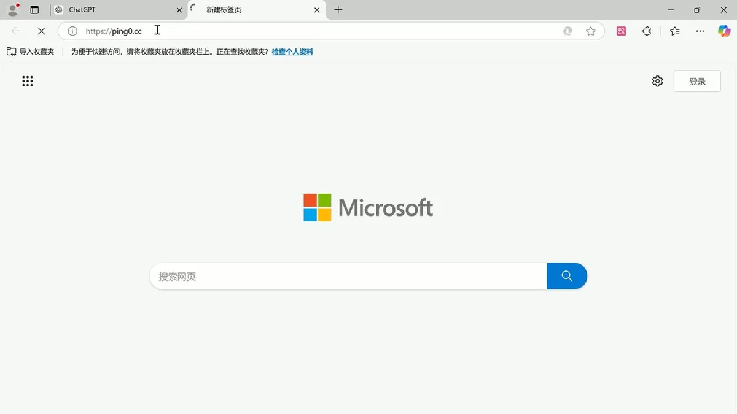Open the app launcher grid icon

(28, 81)
